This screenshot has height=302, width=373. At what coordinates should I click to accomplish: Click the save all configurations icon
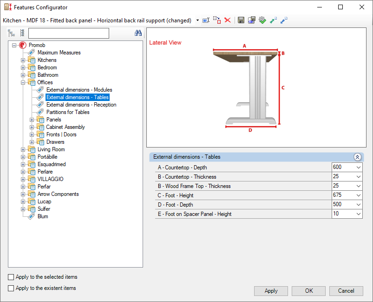pyautogui.click(x=252, y=20)
